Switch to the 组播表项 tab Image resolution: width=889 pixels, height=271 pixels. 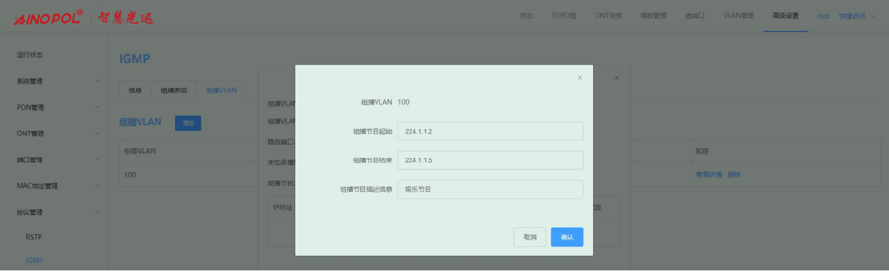pyautogui.click(x=174, y=90)
